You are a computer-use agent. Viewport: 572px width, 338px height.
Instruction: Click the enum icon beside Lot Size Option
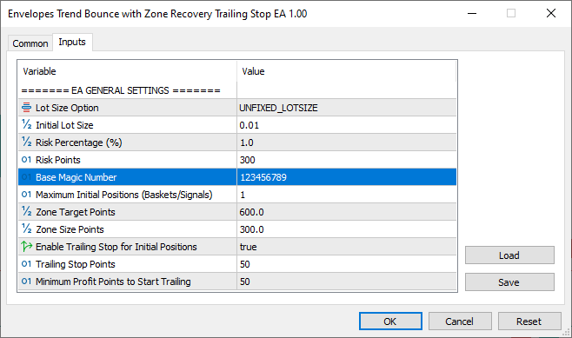click(26, 108)
